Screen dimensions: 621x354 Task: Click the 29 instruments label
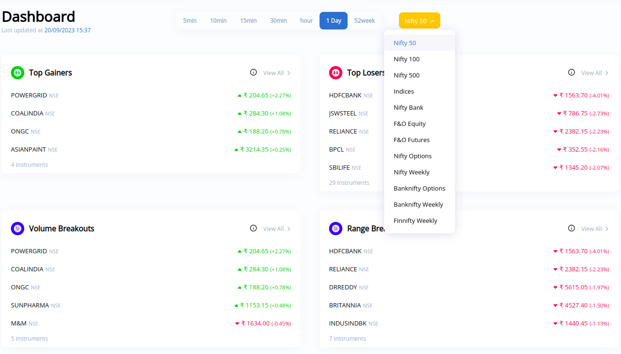point(349,183)
